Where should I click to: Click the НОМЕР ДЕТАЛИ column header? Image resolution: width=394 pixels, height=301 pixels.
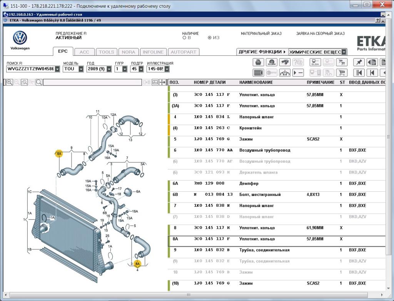210,82
